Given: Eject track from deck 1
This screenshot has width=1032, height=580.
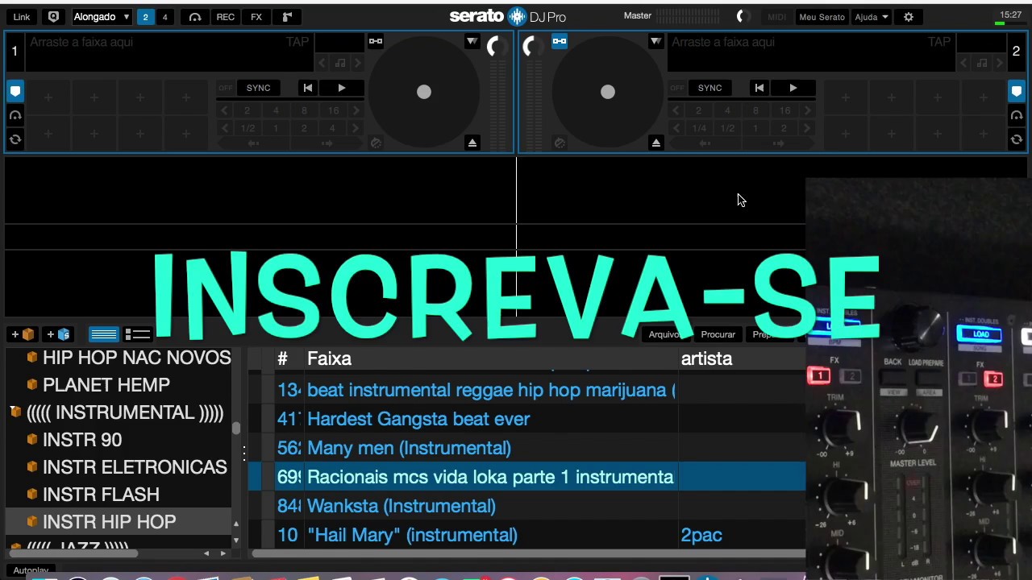Looking at the screenshot, I should (472, 143).
